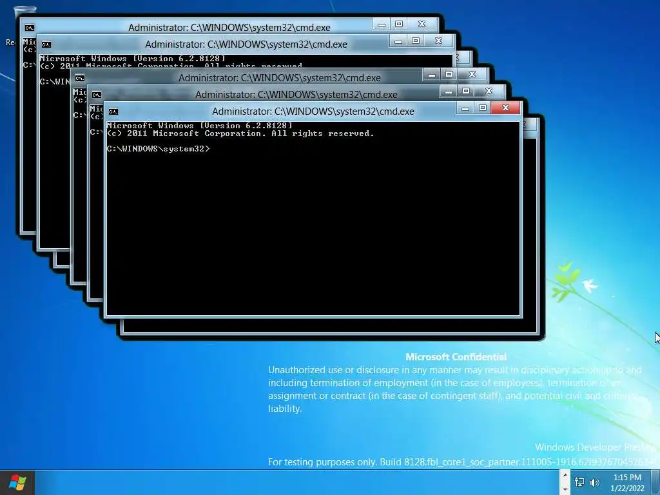Screen dimensions: 660x495
Task: Minimize the front cmd window
Action: (x=465, y=108)
